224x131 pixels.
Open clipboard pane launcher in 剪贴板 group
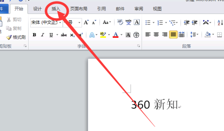pos(25,46)
